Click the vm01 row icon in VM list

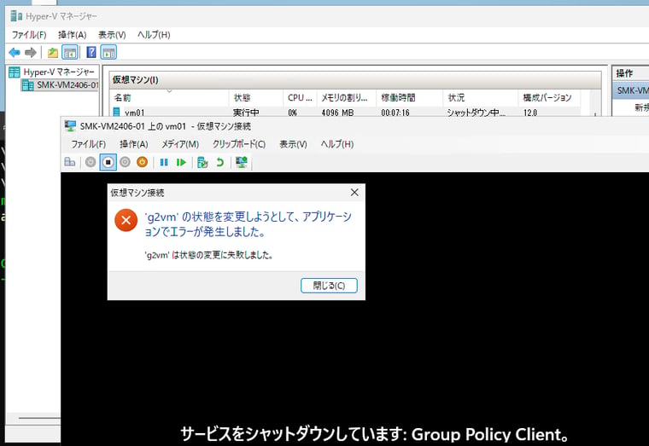[117, 112]
